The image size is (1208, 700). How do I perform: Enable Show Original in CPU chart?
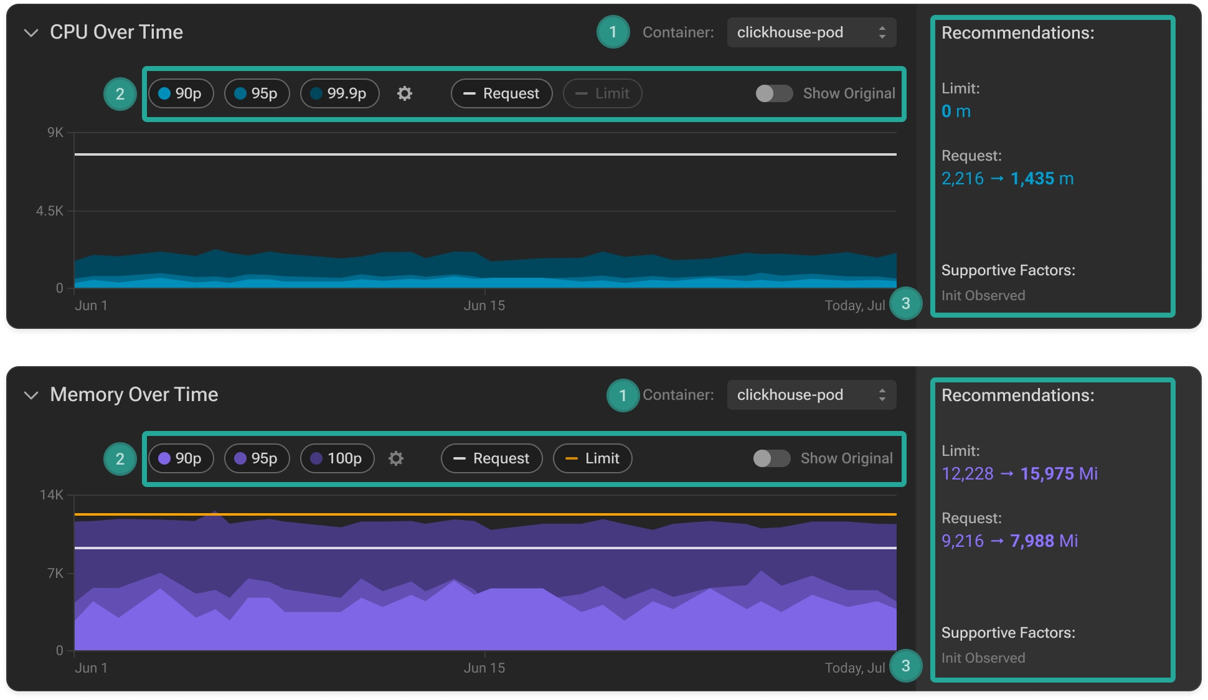coord(774,93)
